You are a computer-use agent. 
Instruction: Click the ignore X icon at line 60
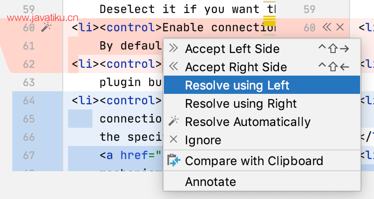(340, 27)
